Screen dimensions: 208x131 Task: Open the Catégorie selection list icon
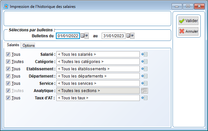(x=144, y=62)
